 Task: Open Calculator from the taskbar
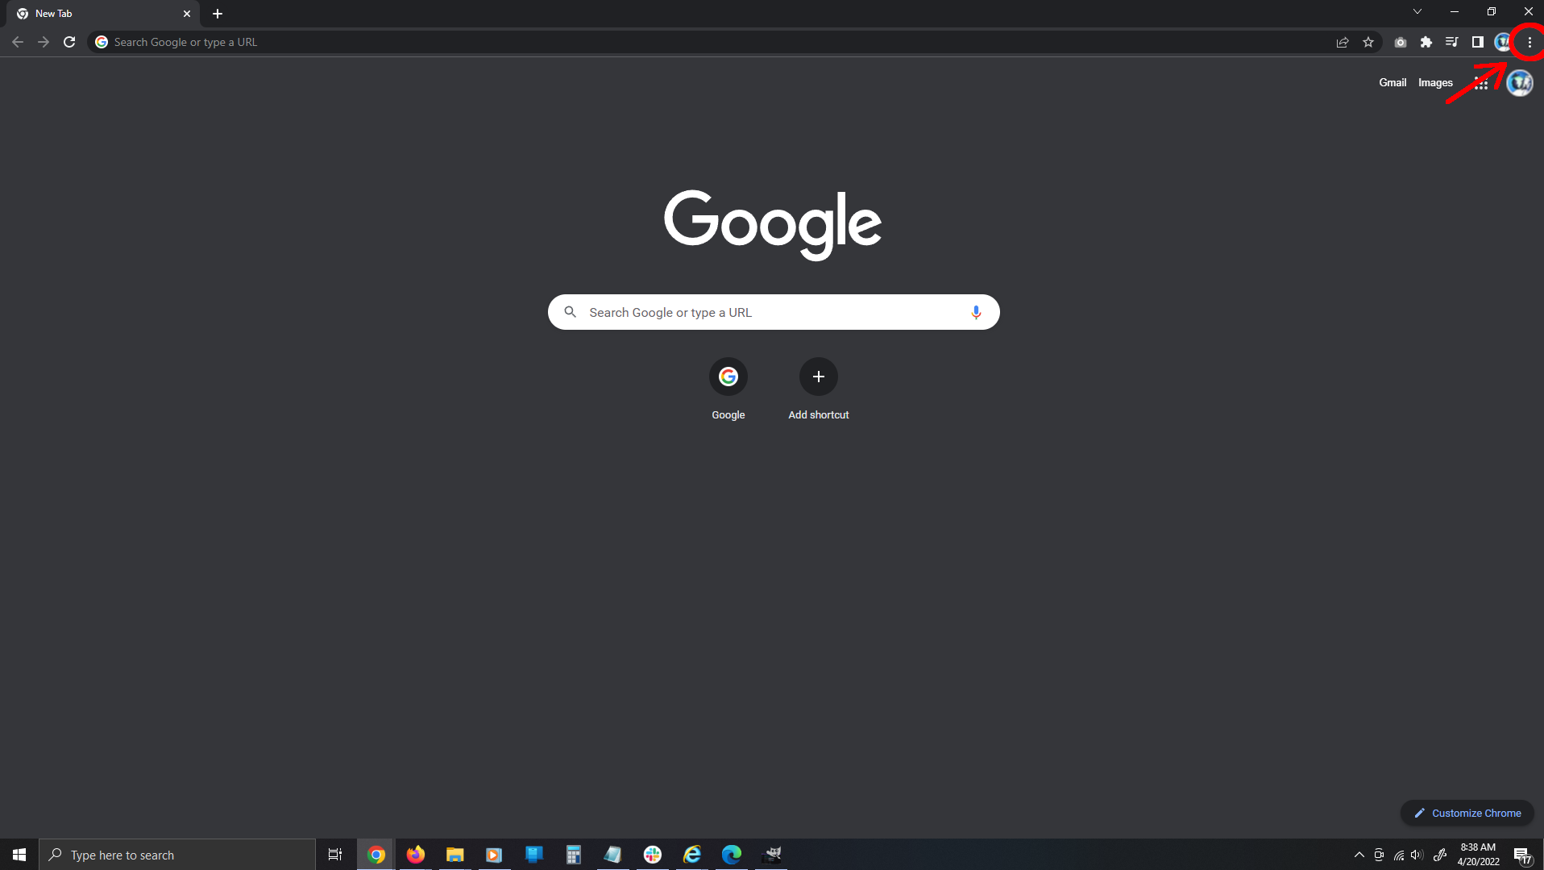[573, 855]
